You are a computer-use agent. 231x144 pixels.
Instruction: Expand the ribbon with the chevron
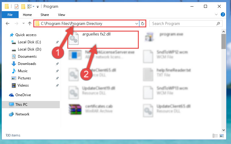point(216,14)
